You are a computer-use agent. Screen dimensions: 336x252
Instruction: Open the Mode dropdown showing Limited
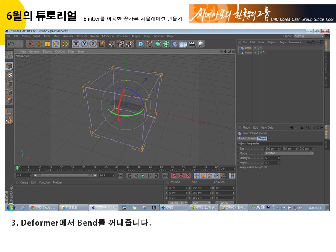[289, 153]
